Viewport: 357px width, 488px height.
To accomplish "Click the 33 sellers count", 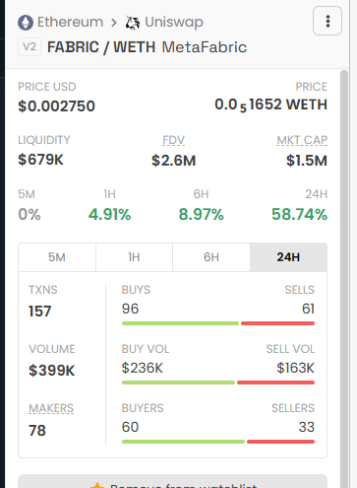I will coord(307,427).
